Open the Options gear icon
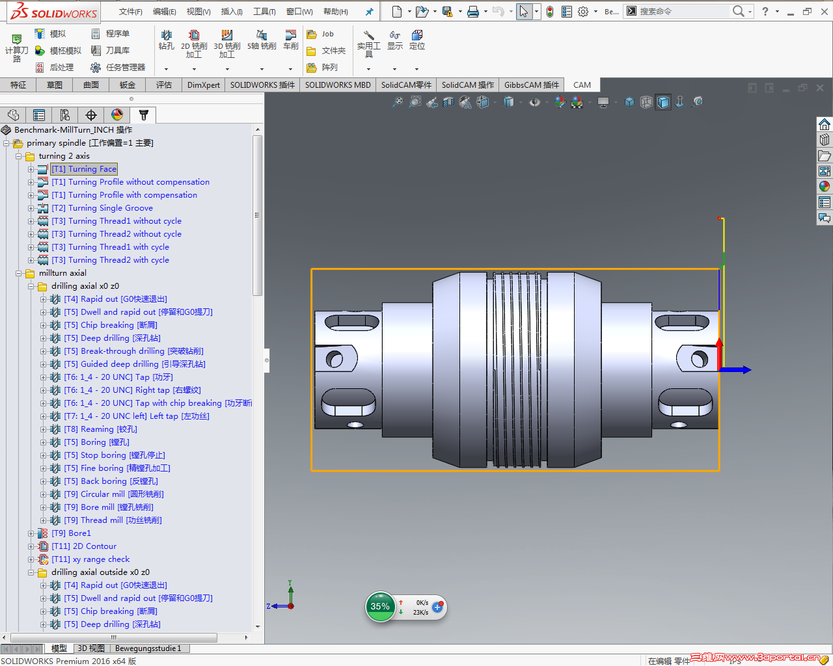Screen dimensions: 833x666 pos(583,12)
